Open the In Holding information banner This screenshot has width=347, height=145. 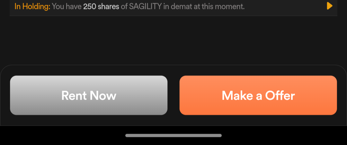coord(173,6)
